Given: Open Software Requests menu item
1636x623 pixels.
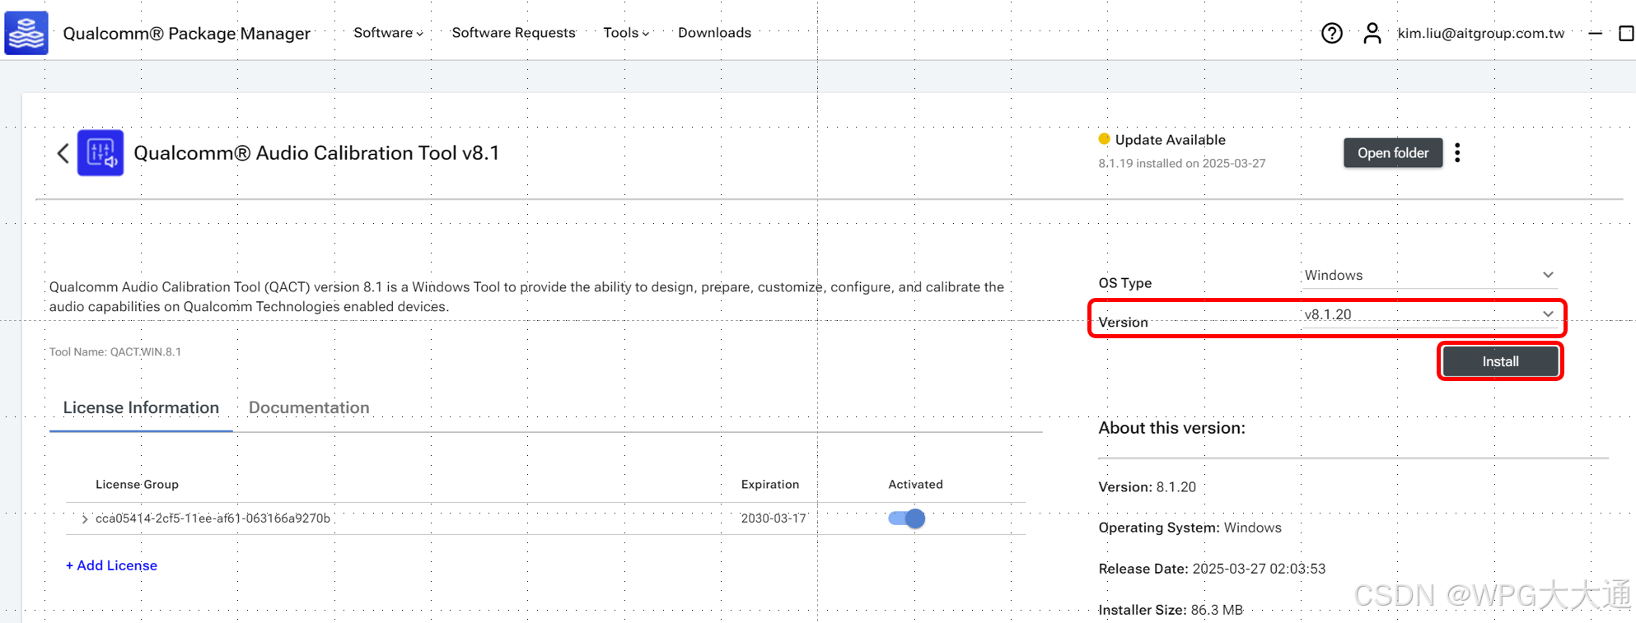Looking at the screenshot, I should pos(513,33).
